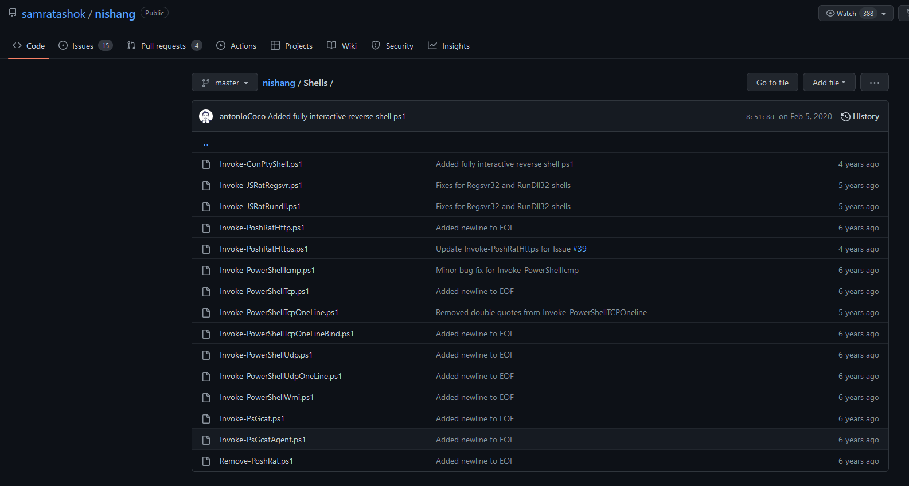The height and width of the screenshot is (486, 909).
Task: View the commit History
Action: (x=860, y=116)
